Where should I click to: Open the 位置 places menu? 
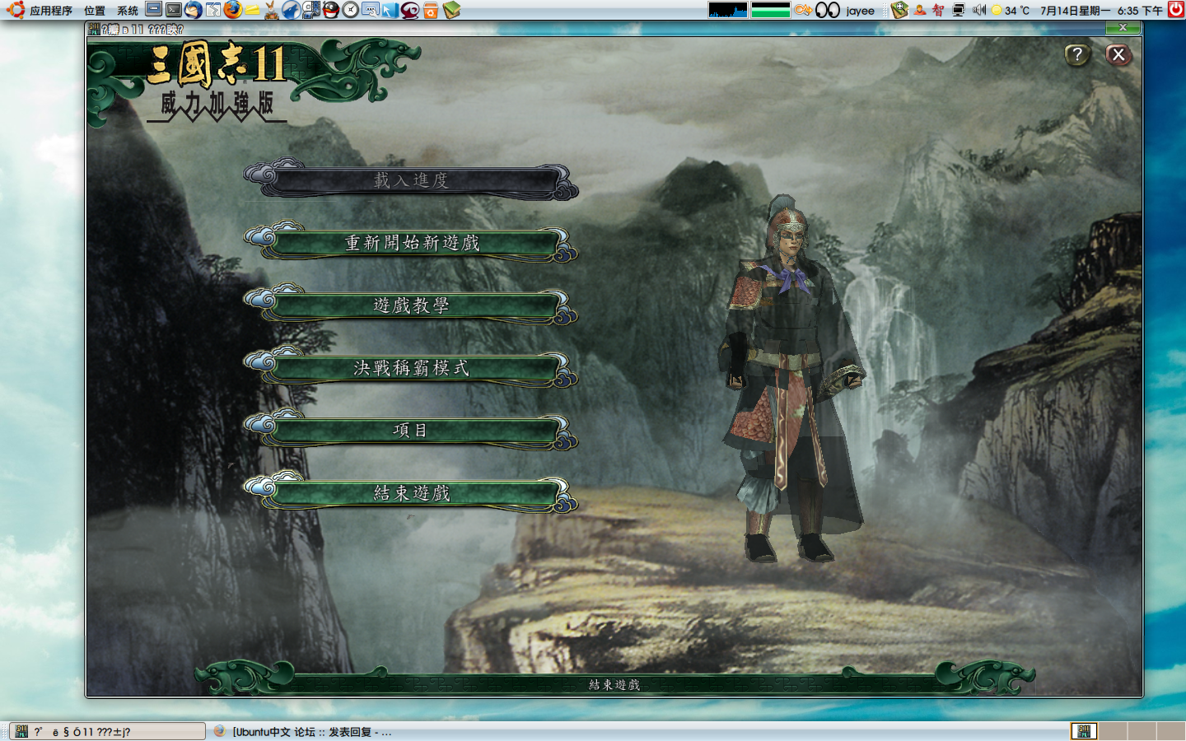[x=95, y=10]
